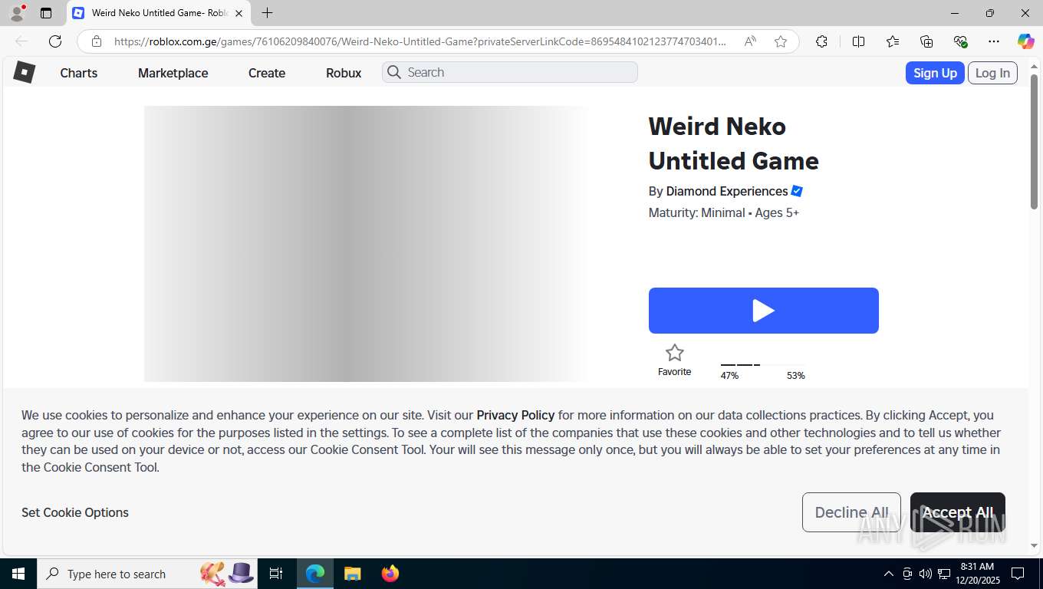Select the Weird Neko Untitled Game tab
The width and height of the screenshot is (1043, 589).
point(158,13)
